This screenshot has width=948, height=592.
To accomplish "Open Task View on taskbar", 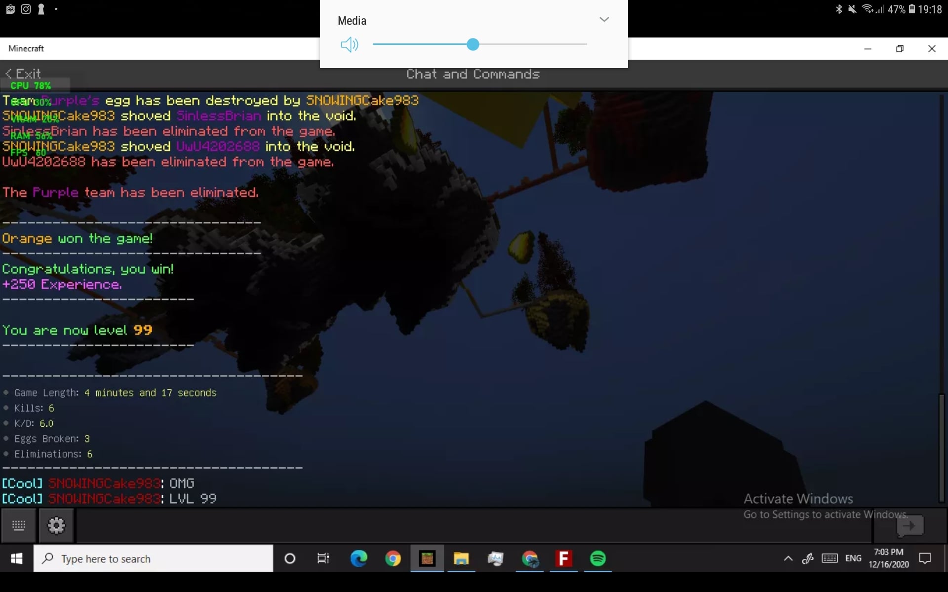I will (x=323, y=558).
